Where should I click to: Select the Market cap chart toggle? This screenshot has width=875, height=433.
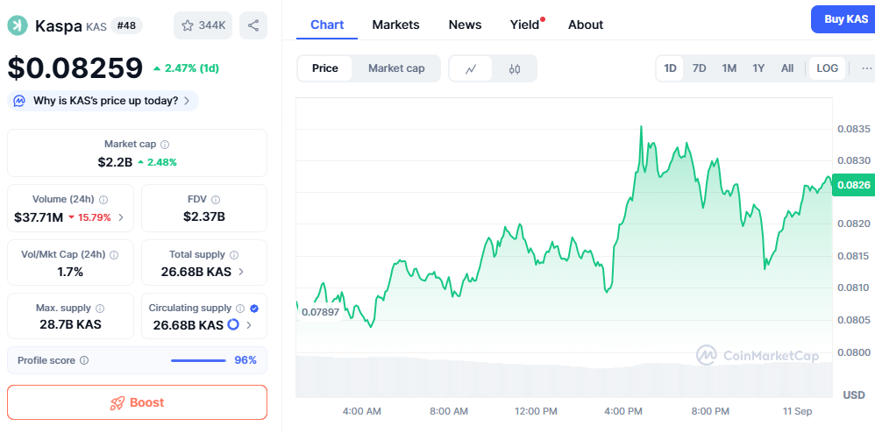(x=396, y=68)
